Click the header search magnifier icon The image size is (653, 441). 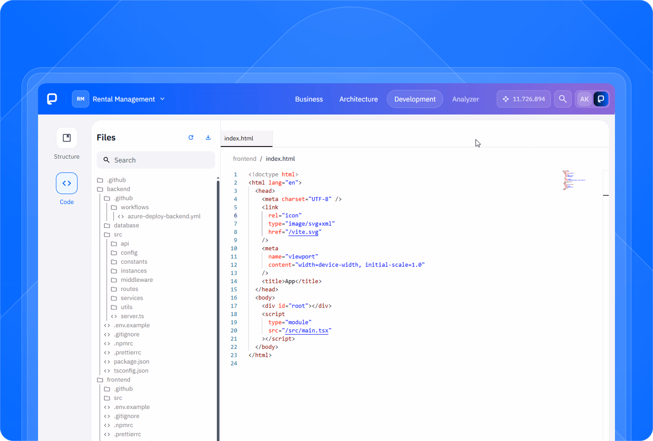[x=563, y=99]
